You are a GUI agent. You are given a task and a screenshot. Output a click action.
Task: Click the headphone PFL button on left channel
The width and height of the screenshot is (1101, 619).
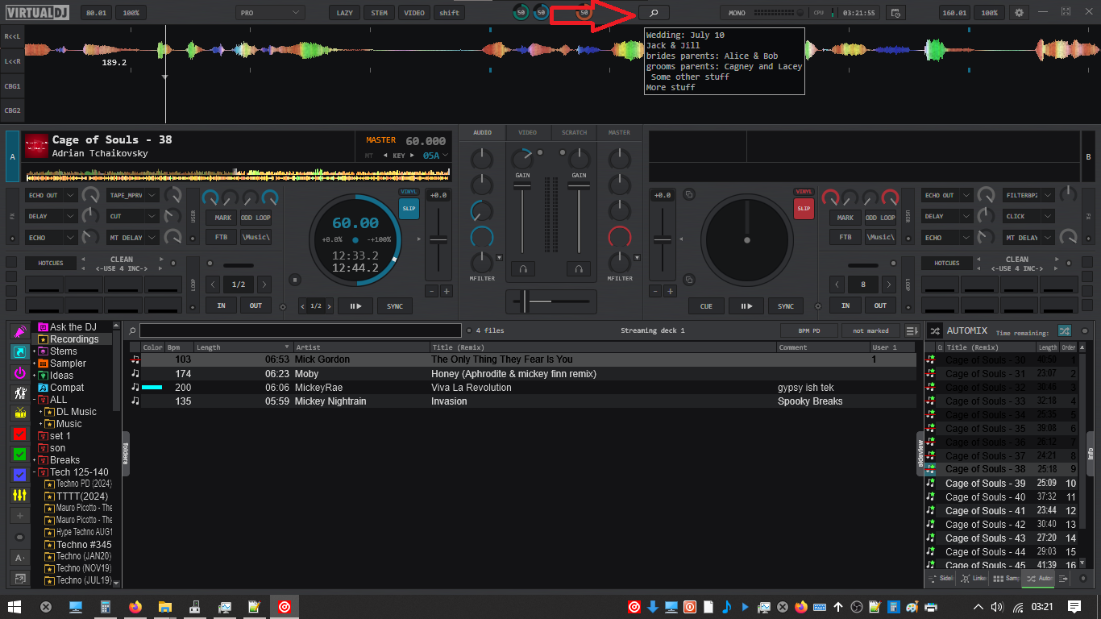(x=522, y=269)
